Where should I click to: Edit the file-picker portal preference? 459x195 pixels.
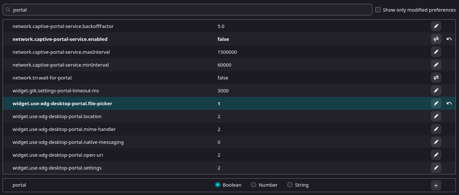click(436, 103)
